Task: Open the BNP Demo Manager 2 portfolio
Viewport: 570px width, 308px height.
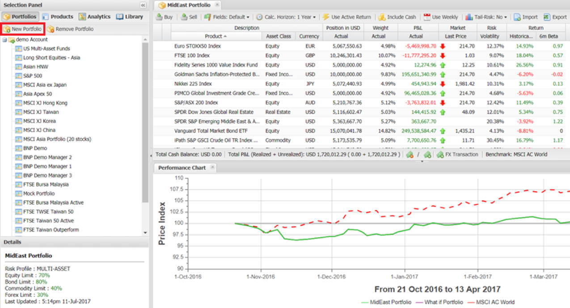Action: [47, 157]
